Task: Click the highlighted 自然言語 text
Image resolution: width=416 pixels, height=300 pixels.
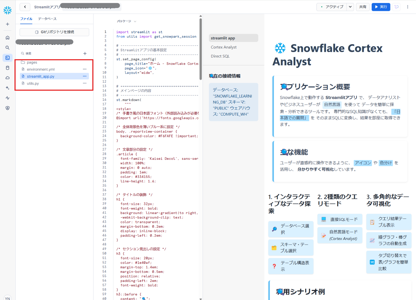Action: tap(332, 104)
